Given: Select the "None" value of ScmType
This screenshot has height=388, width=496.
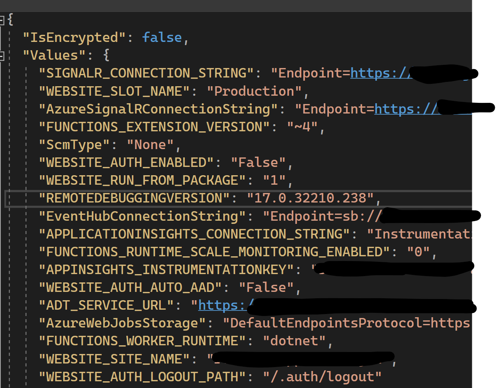Looking at the screenshot, I should click(x=150, y=145).
